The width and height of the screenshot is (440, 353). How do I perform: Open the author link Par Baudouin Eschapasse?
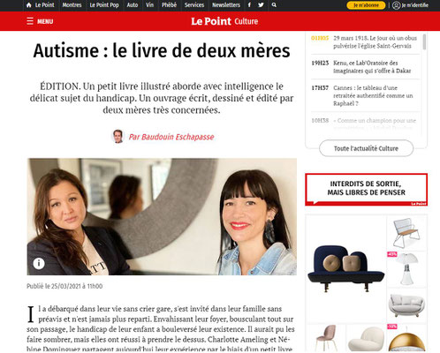pyautogui.click(x=171, y=137)
